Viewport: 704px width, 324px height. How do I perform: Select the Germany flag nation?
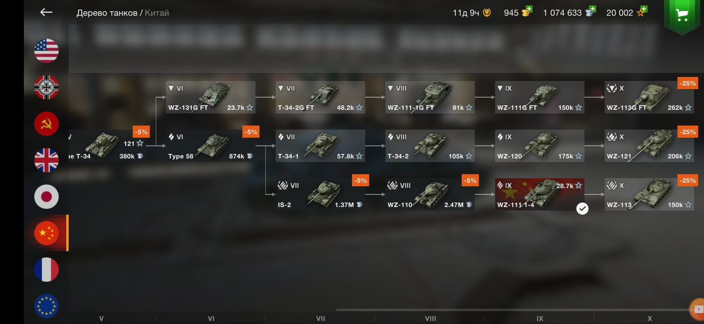46,87
